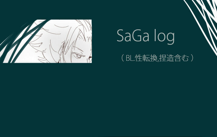The height and width of the screenshot is (137, 217).
Task: Click the 'BL.' text in the subtitle
Action: (130, 58)
